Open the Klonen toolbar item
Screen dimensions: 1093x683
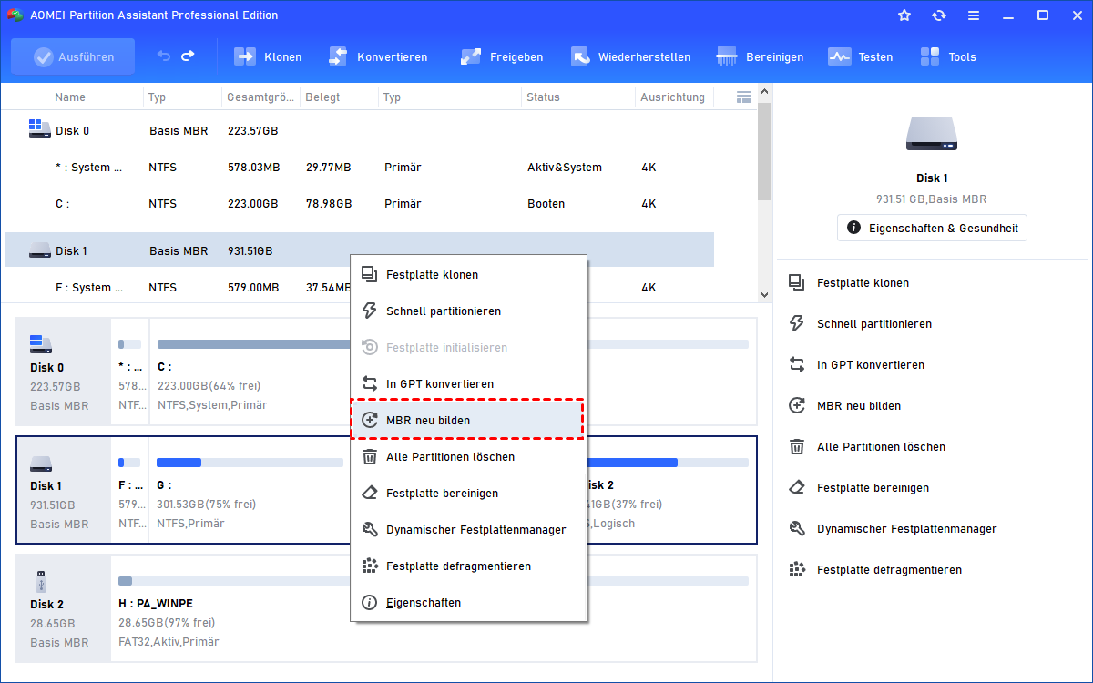pyautogui.click(x=268, y=56)
